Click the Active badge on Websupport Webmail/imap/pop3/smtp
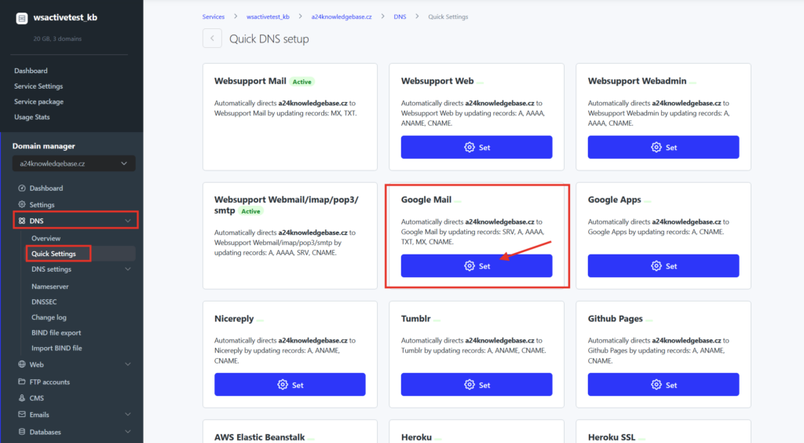 coord(250,211)
